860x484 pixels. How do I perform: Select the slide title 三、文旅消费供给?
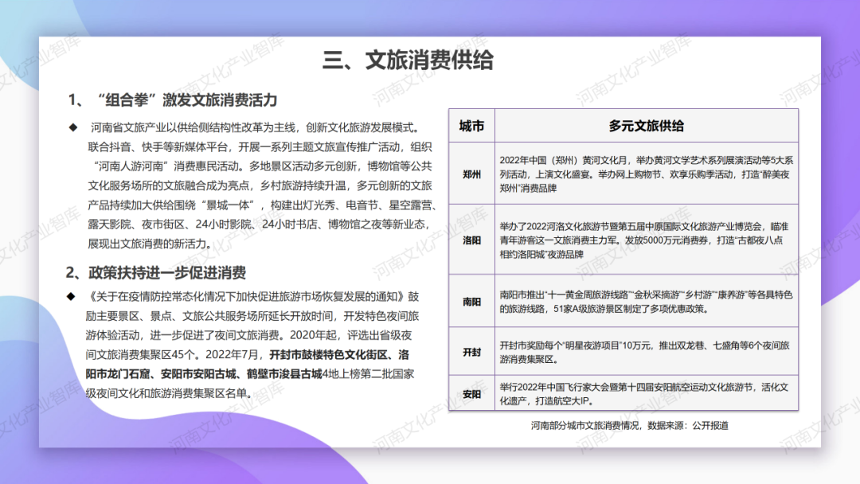point(411,59)
